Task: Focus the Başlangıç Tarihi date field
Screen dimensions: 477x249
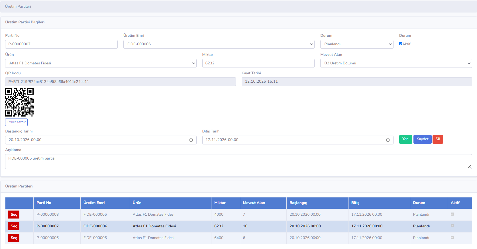Action: pyautogui.click(x=101, y=140)
